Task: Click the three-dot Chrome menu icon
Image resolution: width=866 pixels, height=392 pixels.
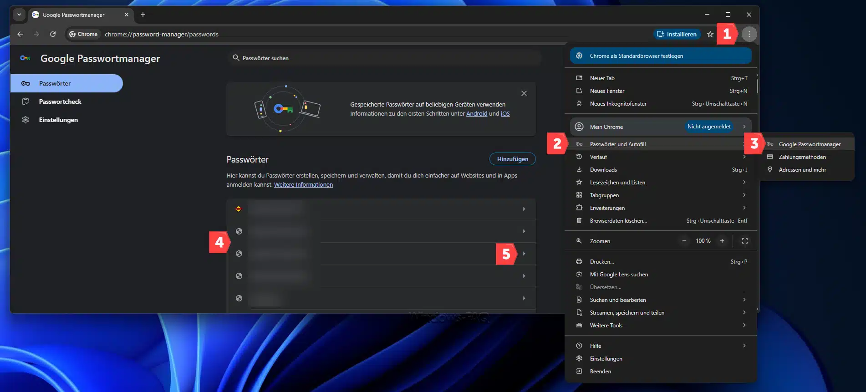Action: click(749, 34)
